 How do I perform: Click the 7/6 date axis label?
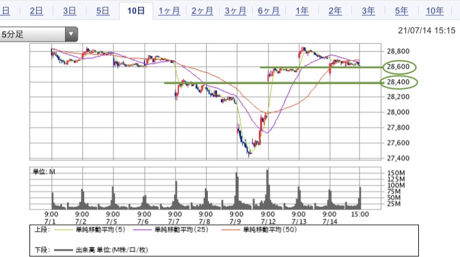tap(143, 221)
